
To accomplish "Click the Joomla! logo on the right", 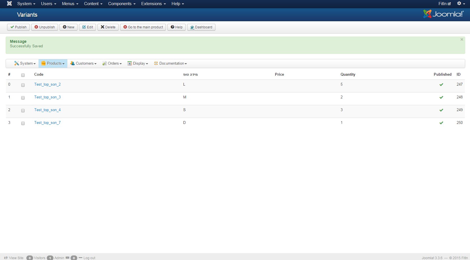I will (443, 14).
